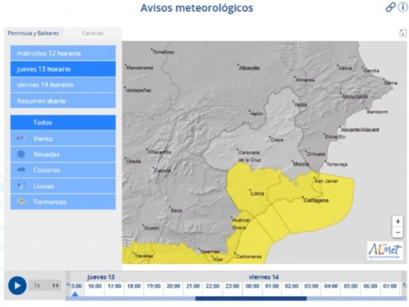Click the information icon at top right
409x307 pixels.
pyautogui.click(x=402, y=7)
